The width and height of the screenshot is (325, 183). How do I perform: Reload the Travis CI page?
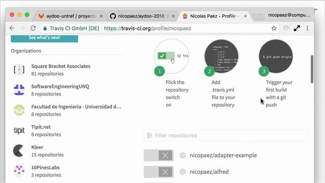(x=33, y=28)
